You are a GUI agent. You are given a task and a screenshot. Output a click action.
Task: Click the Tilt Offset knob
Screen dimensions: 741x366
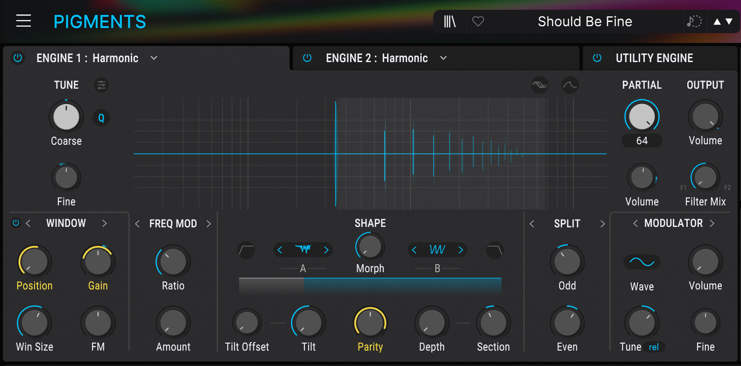tap(247, 323)
